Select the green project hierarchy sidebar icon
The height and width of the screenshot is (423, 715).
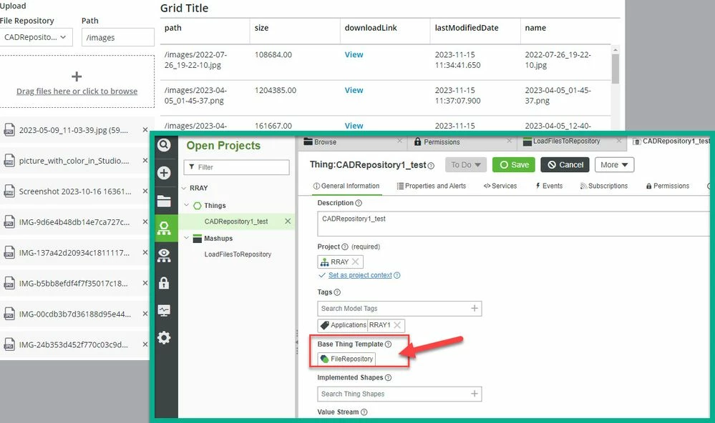(164, 228)
